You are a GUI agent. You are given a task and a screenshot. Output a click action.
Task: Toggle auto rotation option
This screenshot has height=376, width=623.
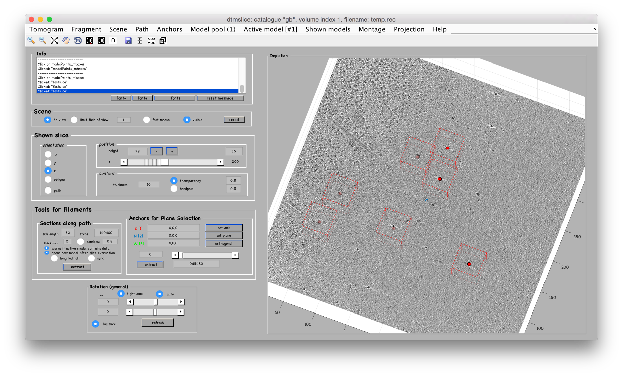[x=160, y=294]
